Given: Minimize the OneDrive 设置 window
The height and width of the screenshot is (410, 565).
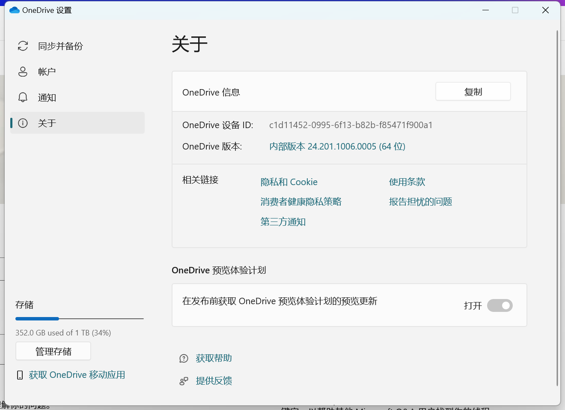Looking at the screenshot, I should click(485, 10).
